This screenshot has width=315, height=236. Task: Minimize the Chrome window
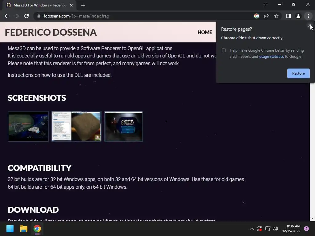[x=279, y=4]
